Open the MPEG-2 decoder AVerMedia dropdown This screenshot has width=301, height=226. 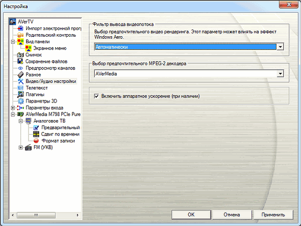coord(280,74)
